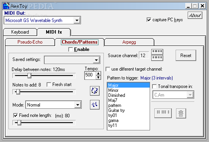Click the Source channel number field
209x142 pixels.
[x=144, y=55]
